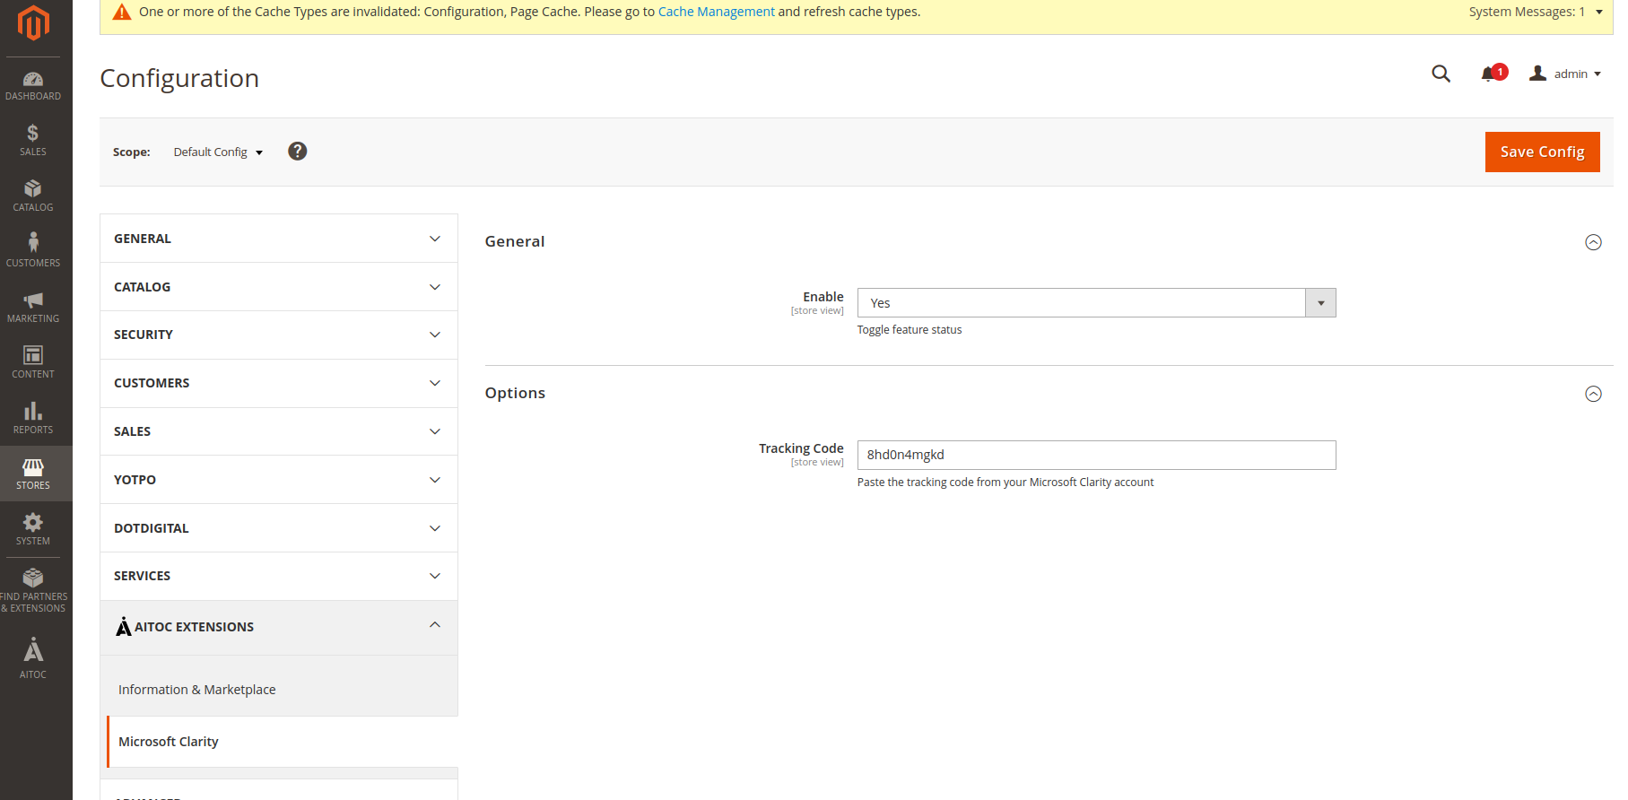The height and width of the screenshot is (800, 1628).
Task: Open the Aitoc sidebar menu
Action: click(x=33, y=658)
